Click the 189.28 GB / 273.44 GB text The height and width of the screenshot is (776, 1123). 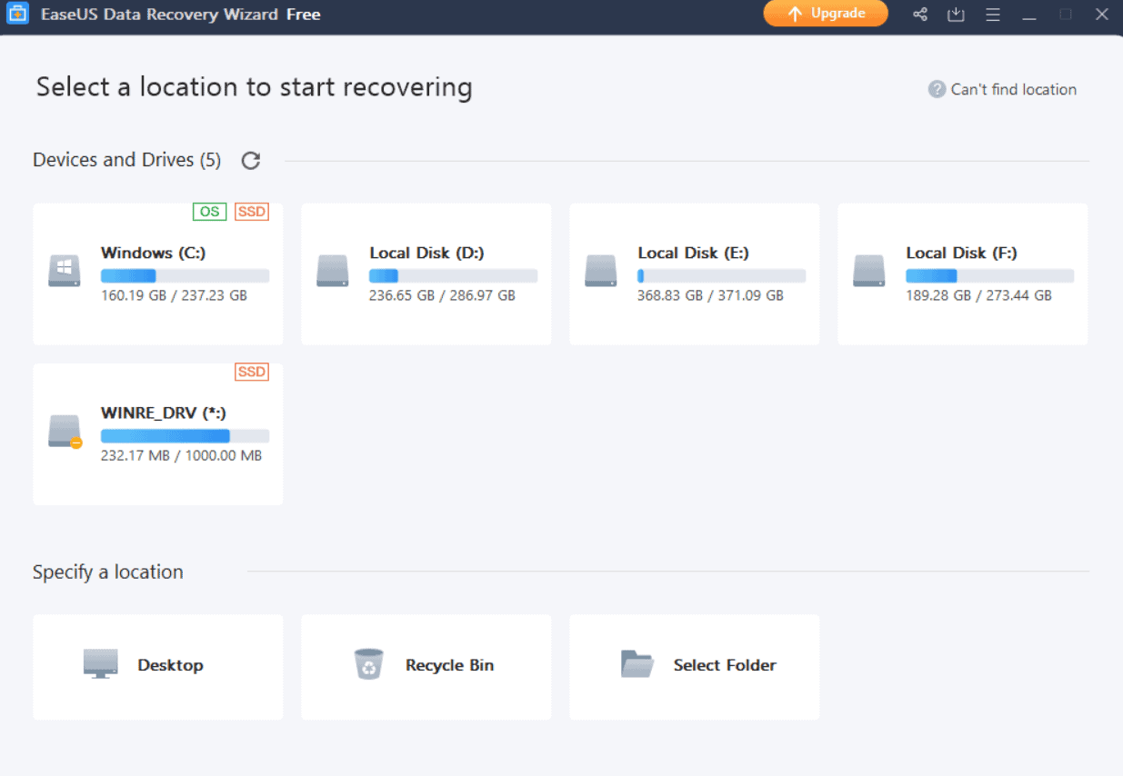(x=978, y=295)
